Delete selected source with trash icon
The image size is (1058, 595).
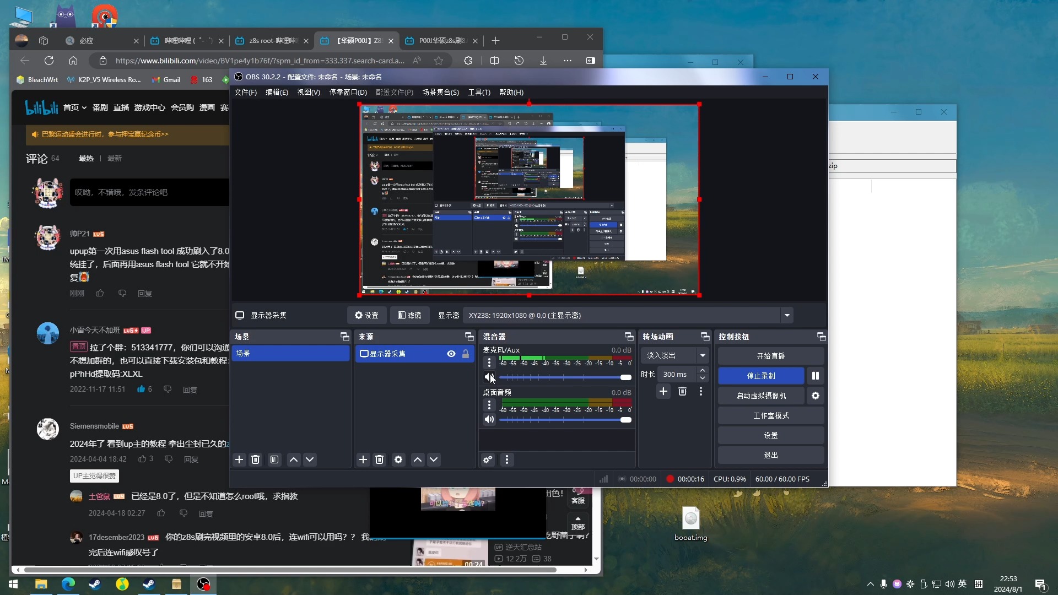379,459
